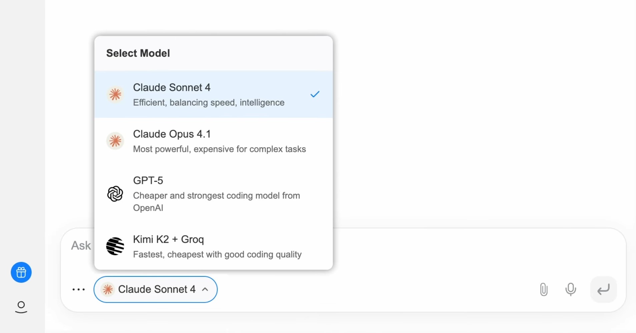Click the blue gift icon in sidebar
This screenshot has width=636, height=333.
point(21,272)
